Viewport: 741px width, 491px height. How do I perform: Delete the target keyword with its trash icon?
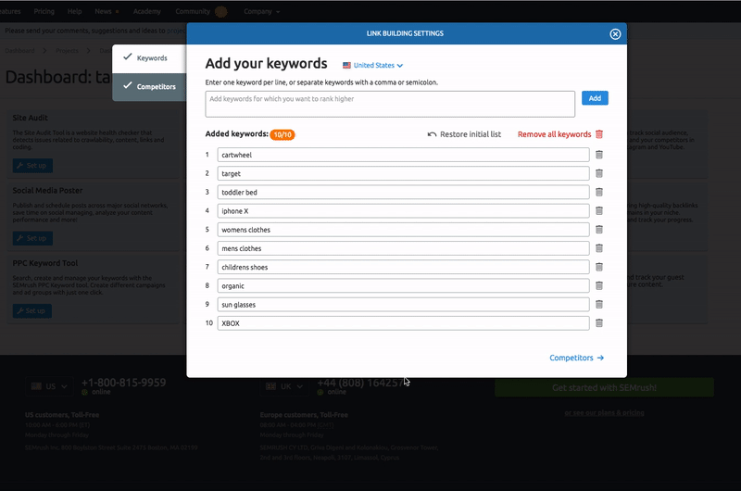point(598,173)
